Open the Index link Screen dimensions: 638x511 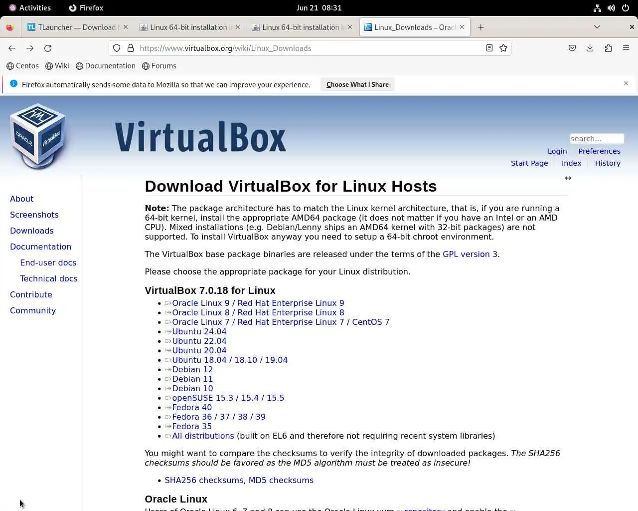click(571, 163)
